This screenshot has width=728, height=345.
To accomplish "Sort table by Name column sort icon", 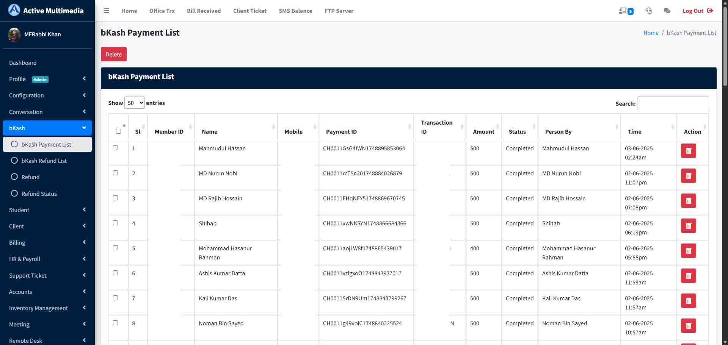I will [273, 126].
